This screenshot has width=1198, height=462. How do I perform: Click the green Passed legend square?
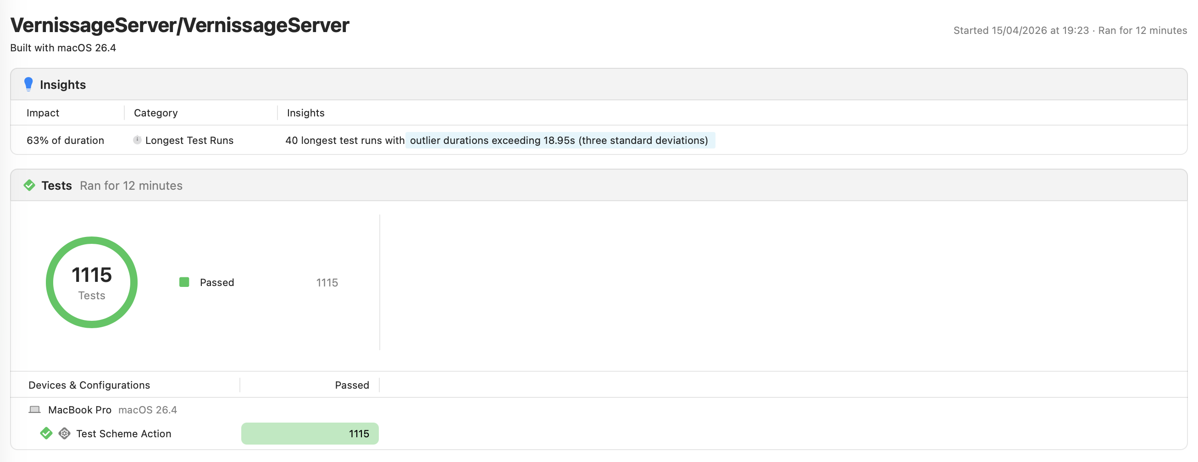point(184,282)
